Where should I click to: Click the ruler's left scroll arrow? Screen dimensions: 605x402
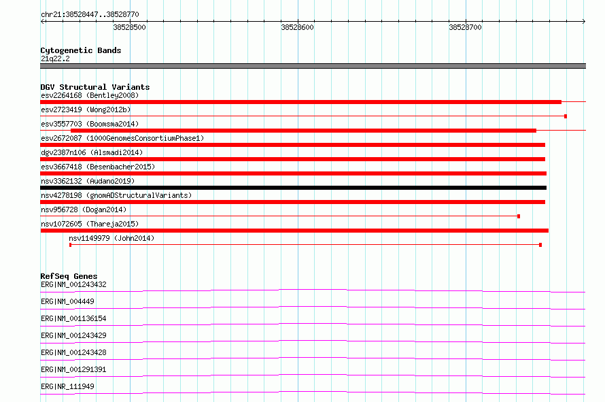(x=42, y=22)
